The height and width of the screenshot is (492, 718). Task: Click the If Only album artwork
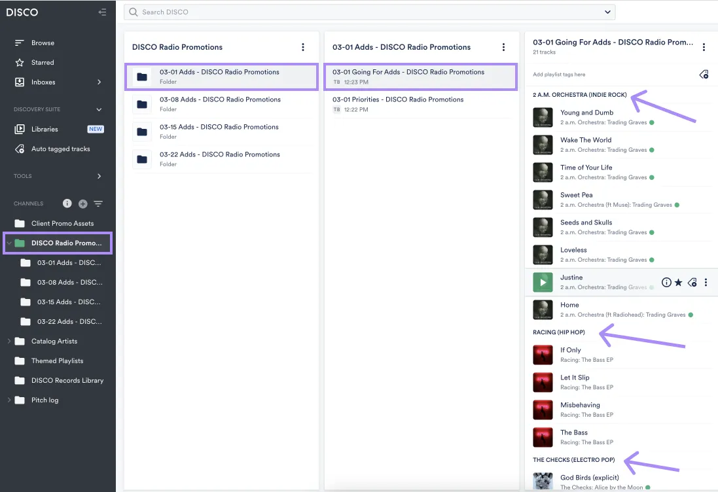pos(543,354)
